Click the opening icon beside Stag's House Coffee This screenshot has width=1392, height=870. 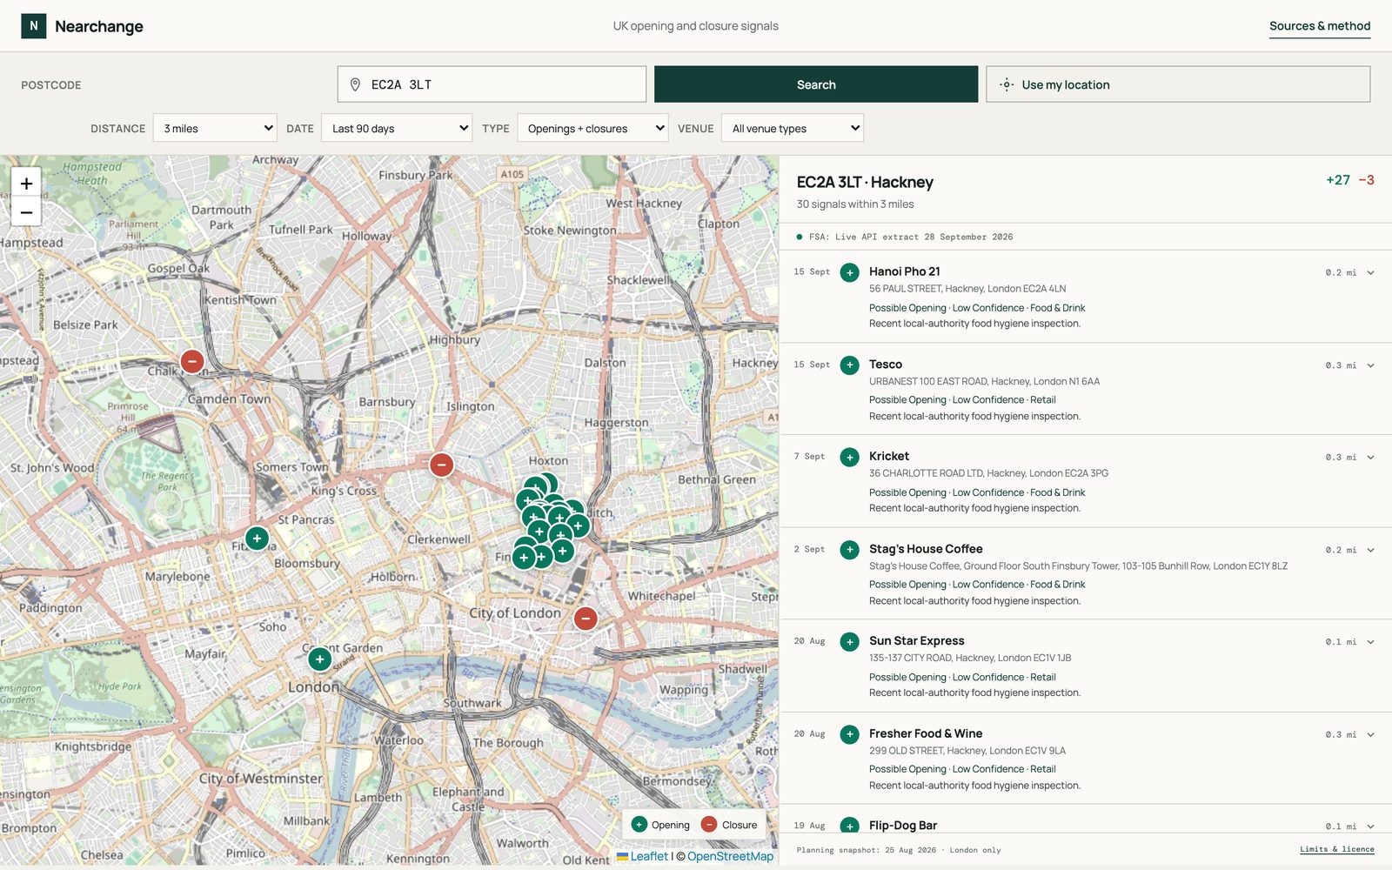pos(850,550)
